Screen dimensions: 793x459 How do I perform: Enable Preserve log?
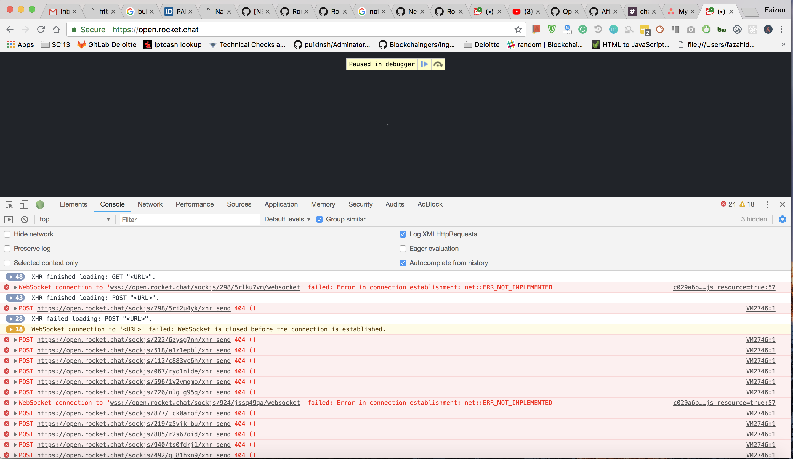pyautogui.click(x=7, y=249)
